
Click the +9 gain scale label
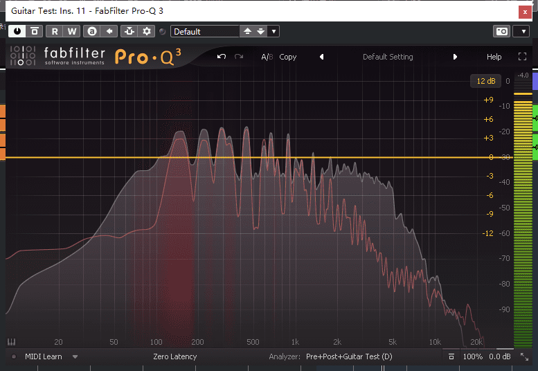(x=488, y=100)
